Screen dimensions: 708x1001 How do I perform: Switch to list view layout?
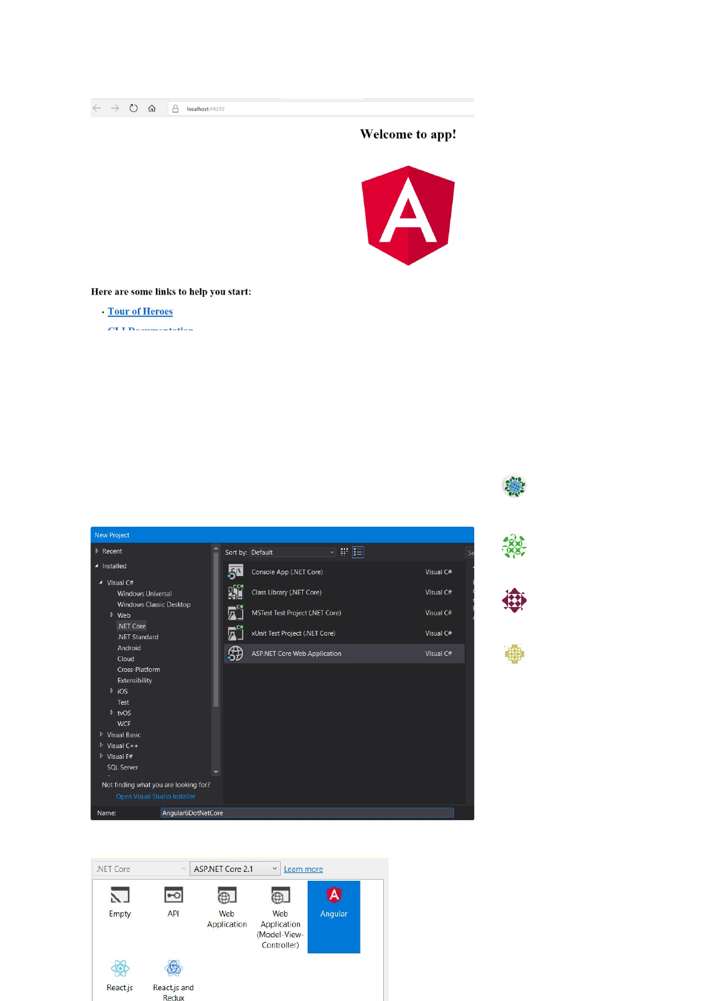click(x=358, y=552)
